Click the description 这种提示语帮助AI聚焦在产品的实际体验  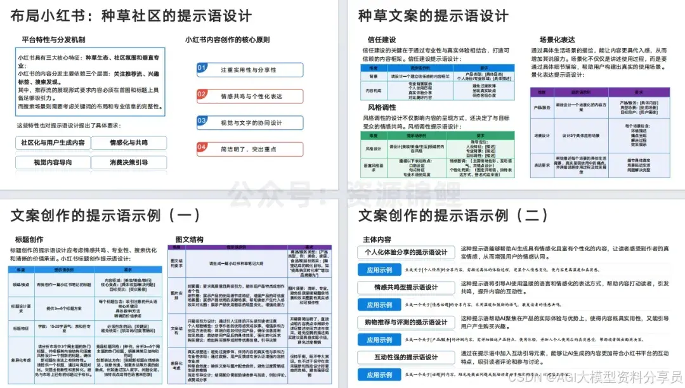click(565, 322)
